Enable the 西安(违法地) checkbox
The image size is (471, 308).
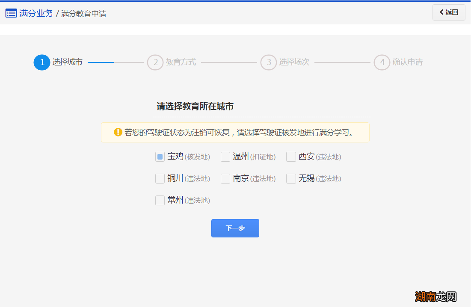pos(291,157)
